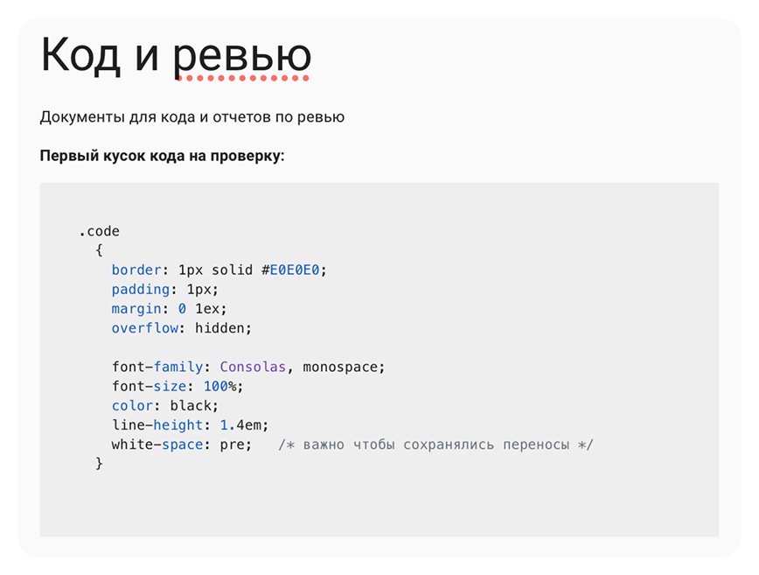
Task: Click the "100%" font size value
Action: [220, 386]
